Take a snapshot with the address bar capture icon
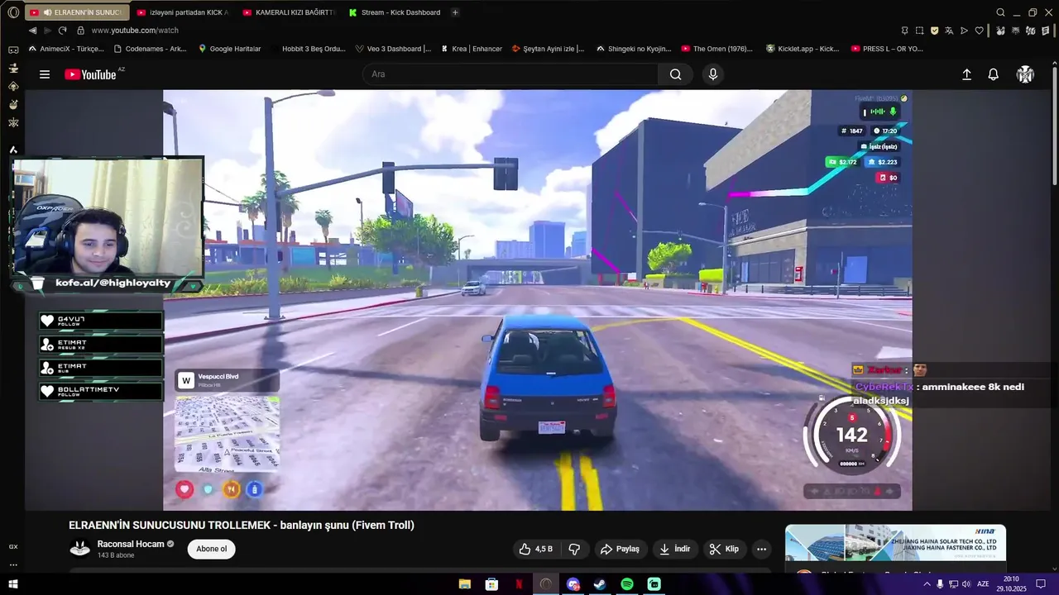Viewport: 1059px width, 595px height. coord(919,31)
